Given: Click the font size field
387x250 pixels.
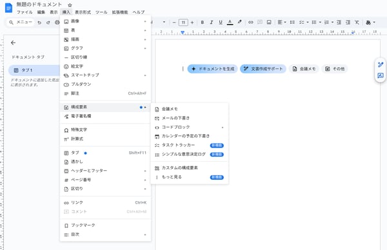Looking at the screenshot, I should (183, 23).
